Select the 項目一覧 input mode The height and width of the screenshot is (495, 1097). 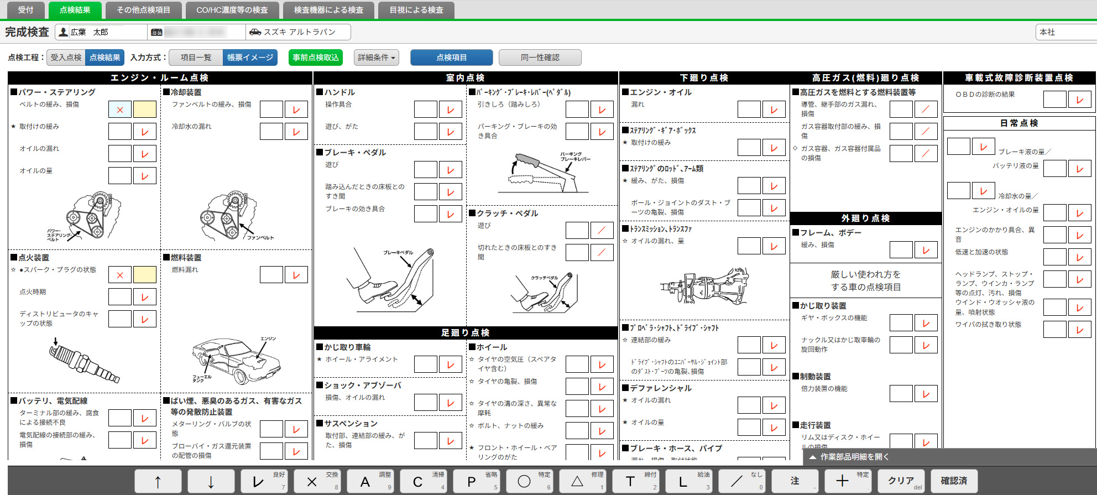(x=196, y=58)
